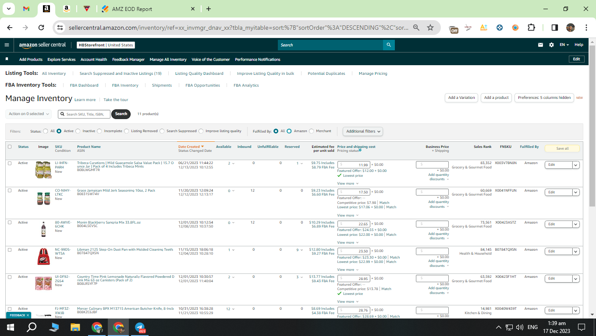Tick the checkbox for Tribeca Curations row
This screenshot has width=596, height=336.
[x=10, y=163]
